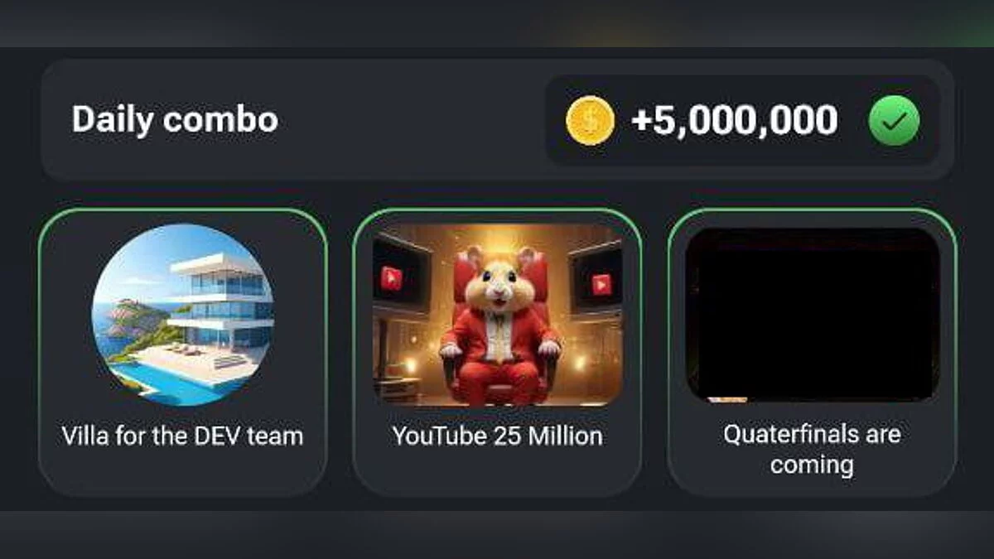Select the blacked-out Quaterfinals thumbnail
Screen dimensions: 994x559
click(813, 315)
